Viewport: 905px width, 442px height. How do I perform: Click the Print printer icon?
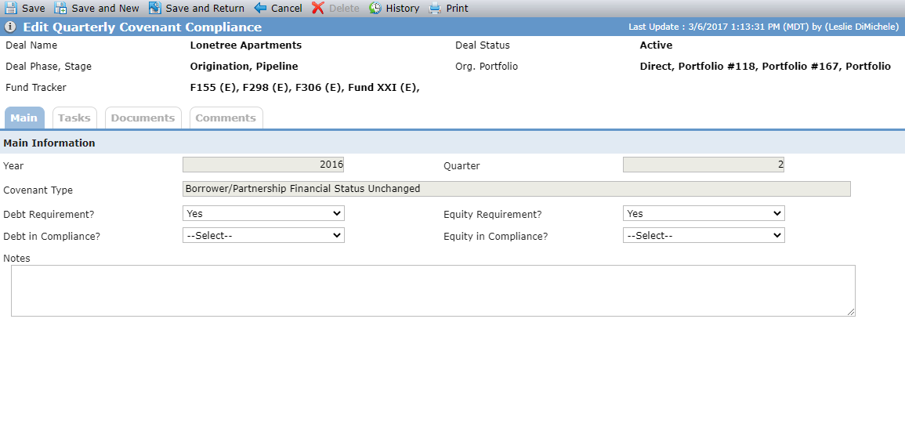tap(435, 8)
